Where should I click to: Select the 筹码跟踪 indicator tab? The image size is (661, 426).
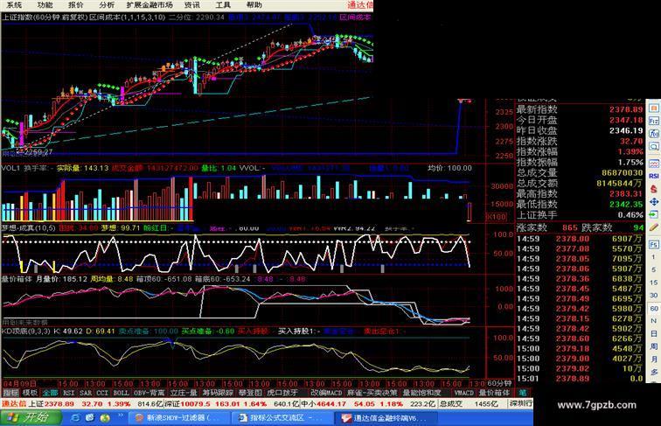(x=218, y=392)
